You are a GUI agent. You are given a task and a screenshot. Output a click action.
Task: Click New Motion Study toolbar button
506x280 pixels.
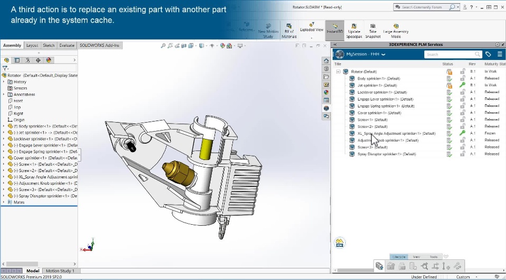click(268, 31)
